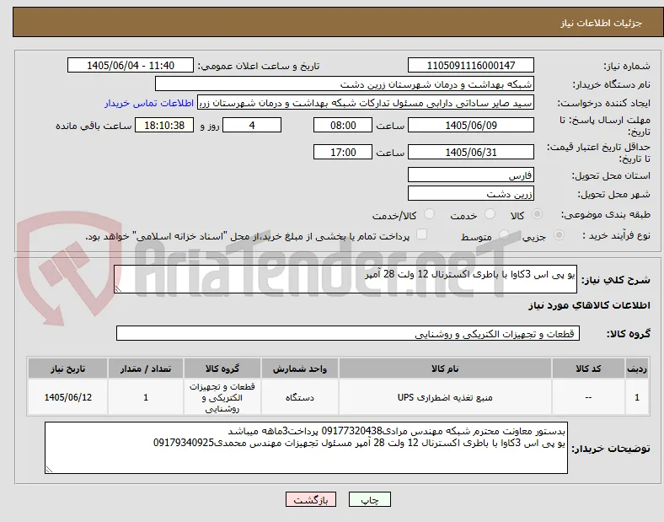This screenshot has height=522, width=664.
Task: Click the resize grip of توضیحات خریدار textarea
Action: pyautogui.click(x=49, y=470)
